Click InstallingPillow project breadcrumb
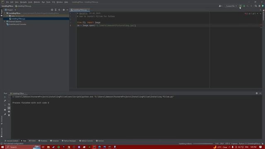This screenshot has width=265, height=149. [7, 6]
